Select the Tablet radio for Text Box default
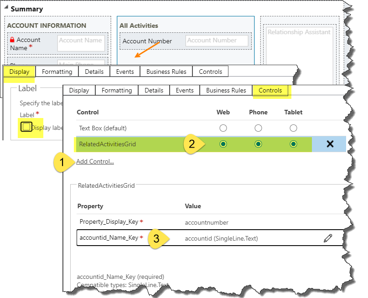This screenshot has width=368, height=298. (294, 128)
